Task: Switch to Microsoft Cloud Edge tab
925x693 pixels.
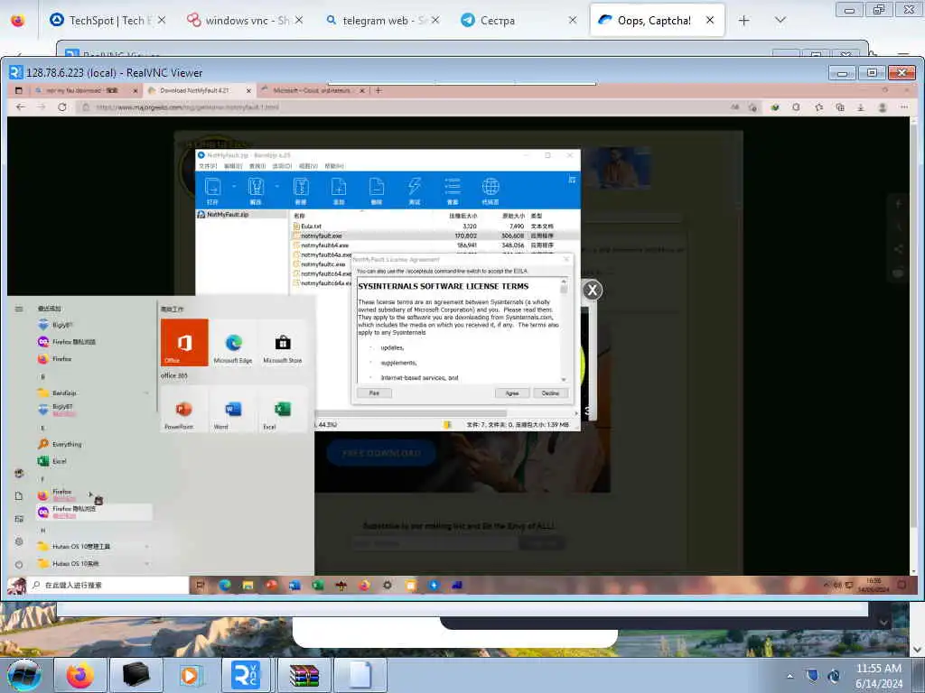Action: point(312,91)
